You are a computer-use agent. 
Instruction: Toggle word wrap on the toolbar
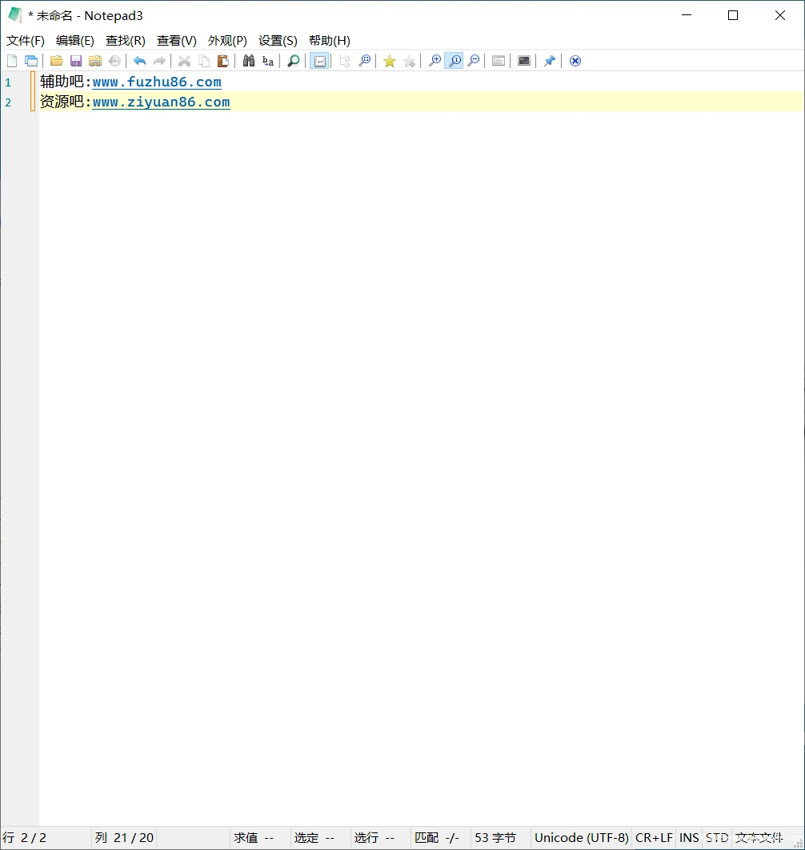319,61
